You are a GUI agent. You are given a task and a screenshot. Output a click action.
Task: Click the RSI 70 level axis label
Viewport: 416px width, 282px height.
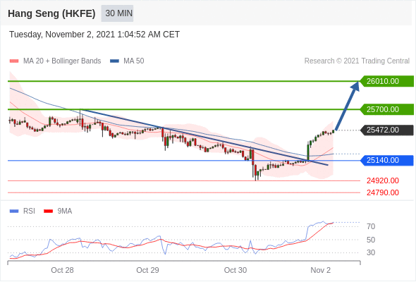pyautogui.click(x=371, y=226)
